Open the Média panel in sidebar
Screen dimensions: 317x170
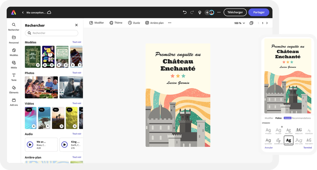(x=14, y=64)
